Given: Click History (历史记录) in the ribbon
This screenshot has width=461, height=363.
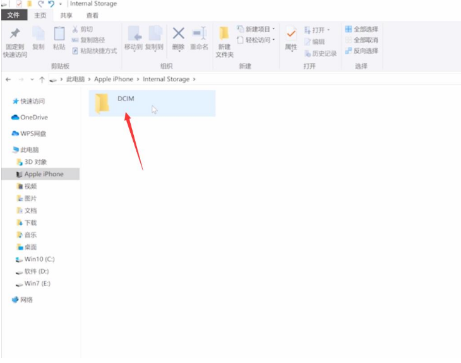Looking at the screenshot, I should (320, 54).
